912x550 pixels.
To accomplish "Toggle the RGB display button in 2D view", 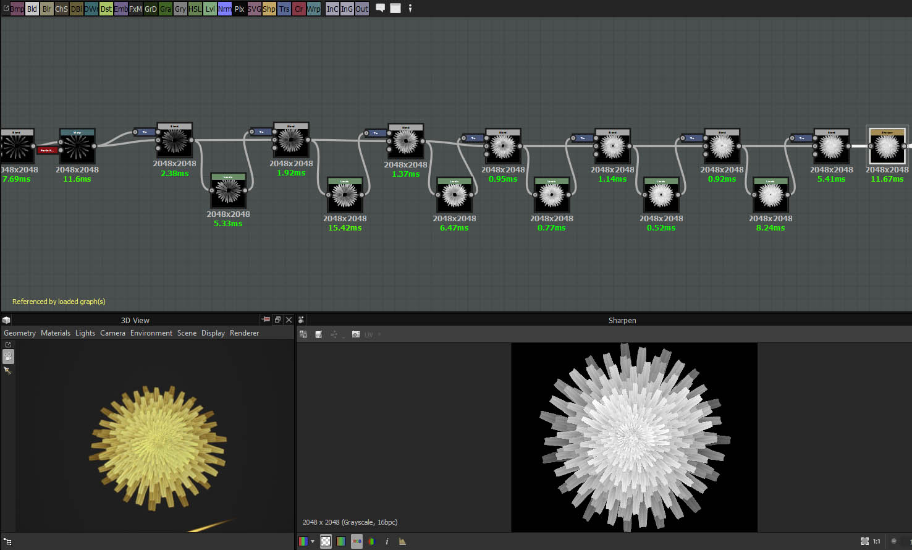I will [x=357, y=541].
